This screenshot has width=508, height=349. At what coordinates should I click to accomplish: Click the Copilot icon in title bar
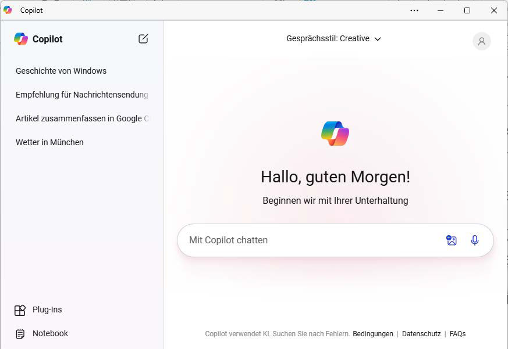click(8, 10)
